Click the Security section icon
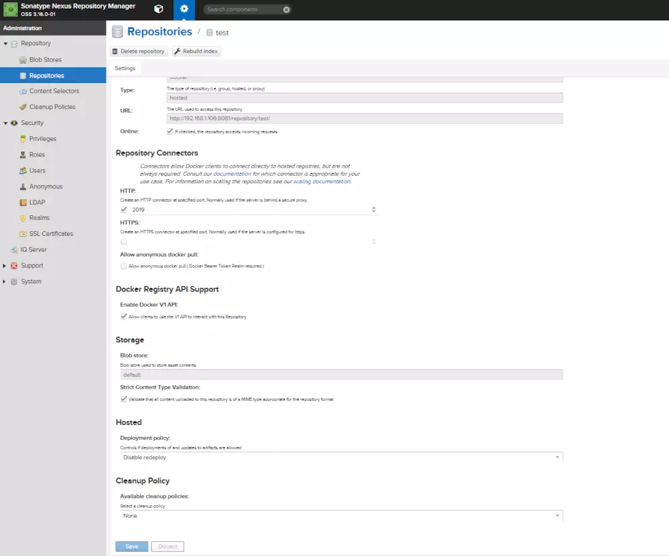The height and width of the screenshot is (556, 669). 14,123
